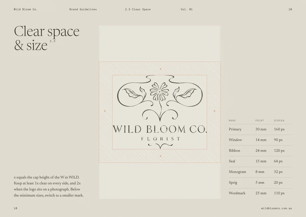The height and width of the screenshot is (217, 306).
Task: Click the top x clear-space marker
Action: 161,69
